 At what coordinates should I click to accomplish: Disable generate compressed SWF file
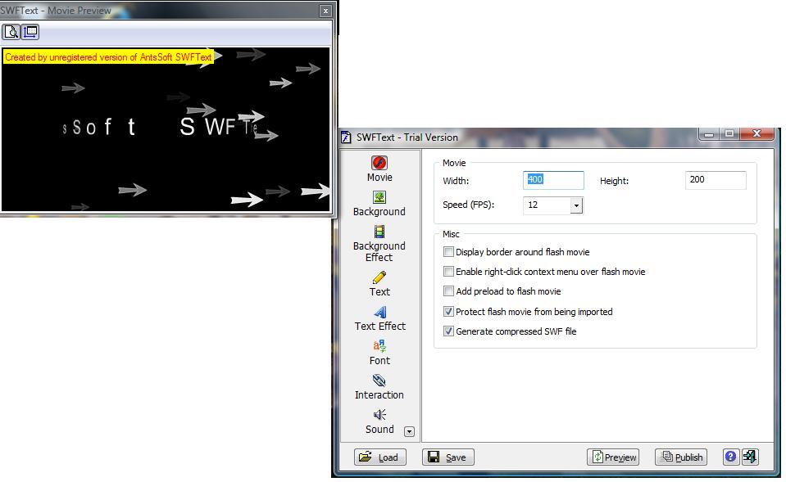448,331
